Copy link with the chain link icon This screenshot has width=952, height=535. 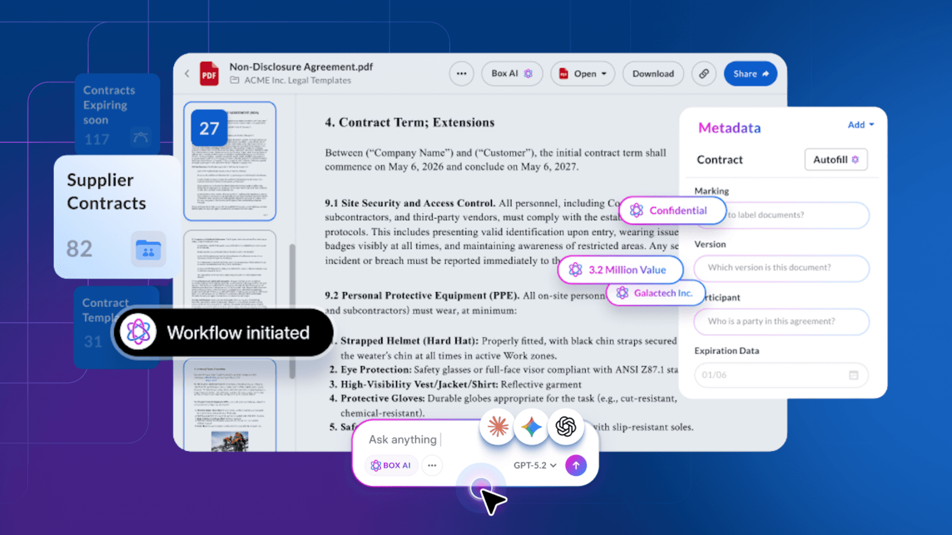click(x=703, y=73)
